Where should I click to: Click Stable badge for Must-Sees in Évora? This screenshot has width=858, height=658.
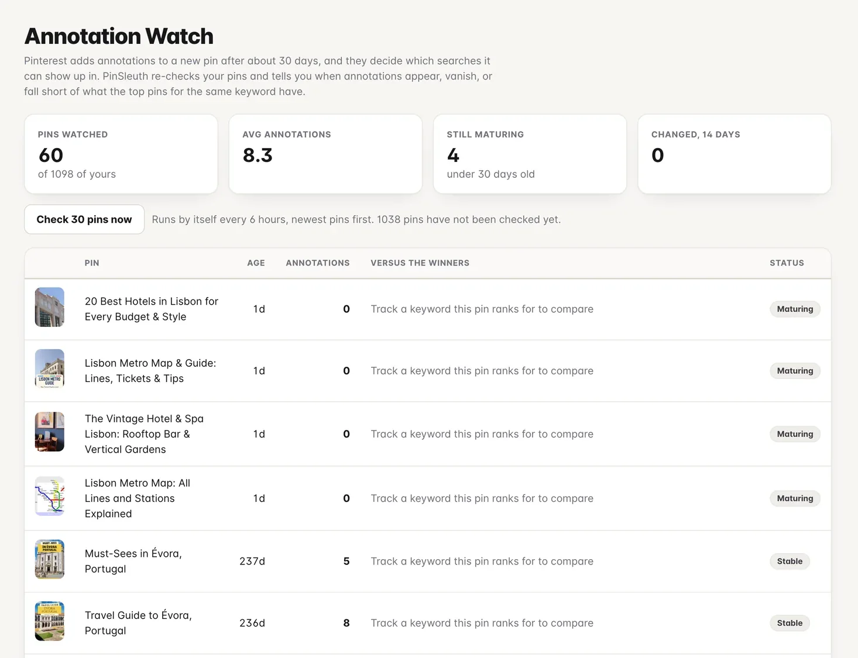pyautogui.click(x=790, y=561)
